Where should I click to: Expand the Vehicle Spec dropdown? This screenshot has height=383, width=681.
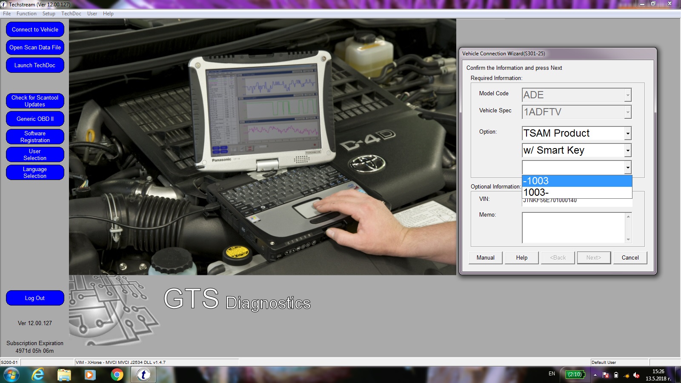click(x=628, y=112)
